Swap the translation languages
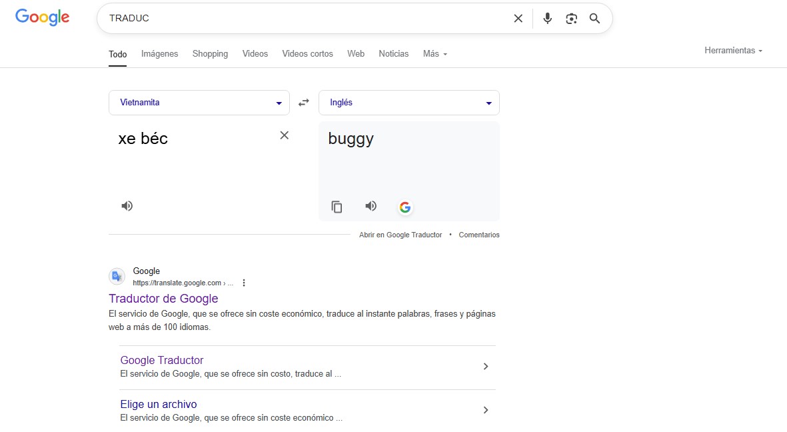This screenshot has height=432, width=787. coord(304,103)
